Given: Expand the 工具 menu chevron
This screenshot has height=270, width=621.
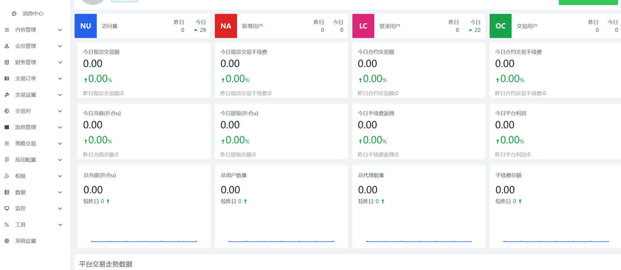Looking at the screenshot, I should coord(60,225).
